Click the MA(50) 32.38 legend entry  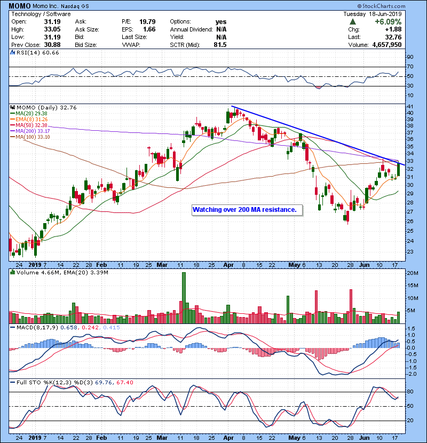coord(29,125)
